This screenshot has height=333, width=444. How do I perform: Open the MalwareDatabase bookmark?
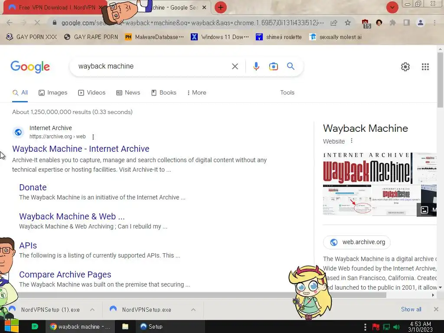[x=154, y=37]
